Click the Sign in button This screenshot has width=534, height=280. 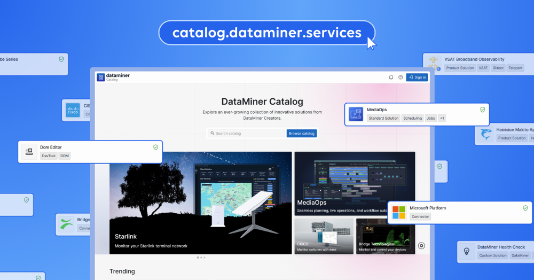click(417, 77)
